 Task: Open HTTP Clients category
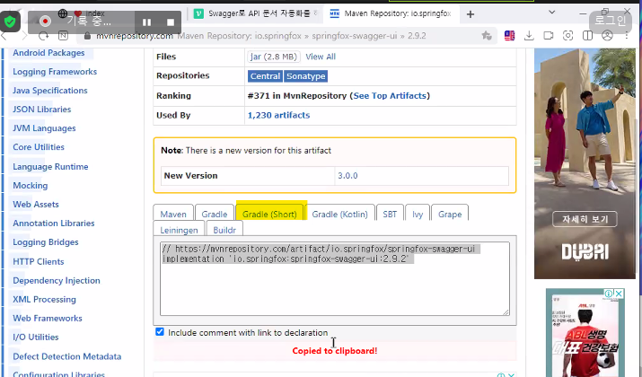[x=39, y=261]
